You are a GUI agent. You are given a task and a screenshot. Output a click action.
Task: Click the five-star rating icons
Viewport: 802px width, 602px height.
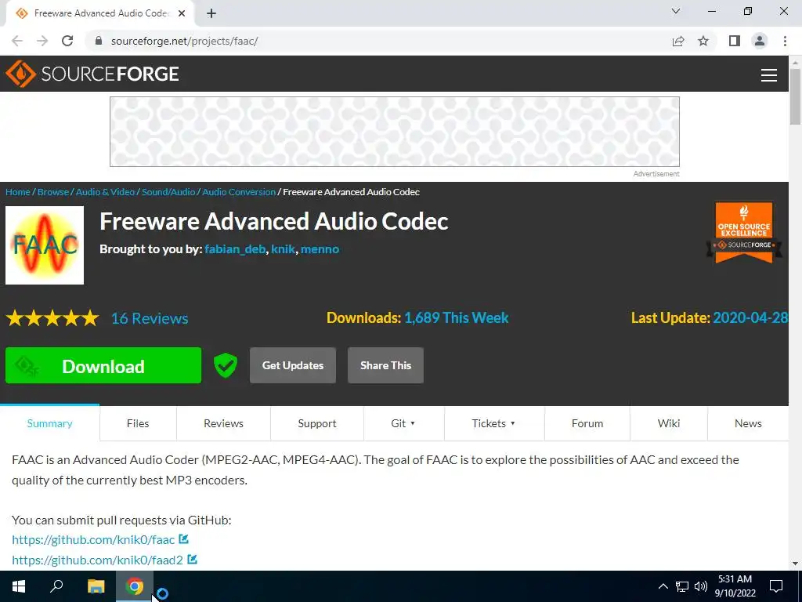tap(52, 318)
